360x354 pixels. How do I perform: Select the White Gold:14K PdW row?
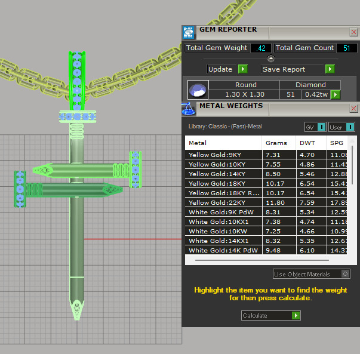[x=266, y=250]
